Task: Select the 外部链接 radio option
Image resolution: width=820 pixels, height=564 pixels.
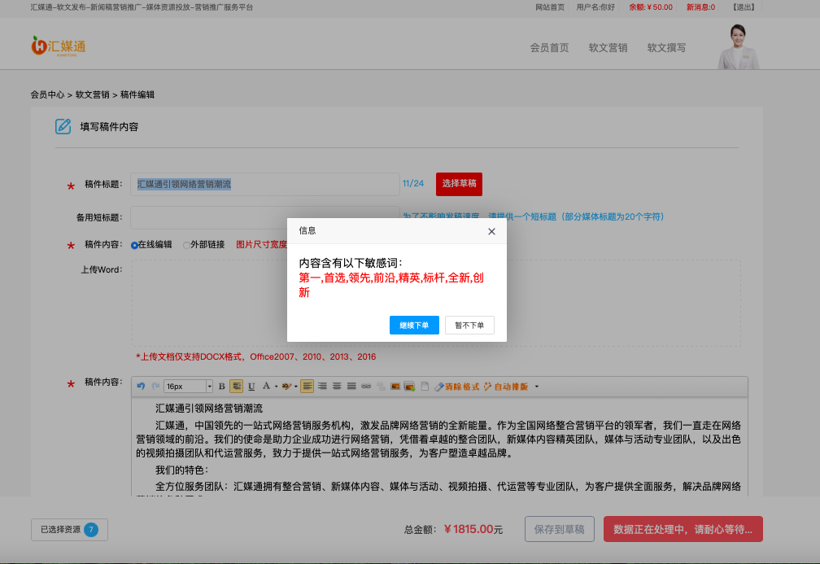Action: [x=186, y=245]
